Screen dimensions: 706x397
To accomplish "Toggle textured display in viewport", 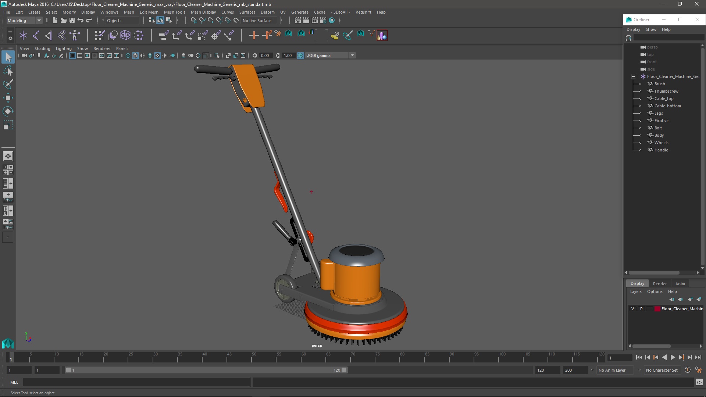I will click(x=157, y=56).
